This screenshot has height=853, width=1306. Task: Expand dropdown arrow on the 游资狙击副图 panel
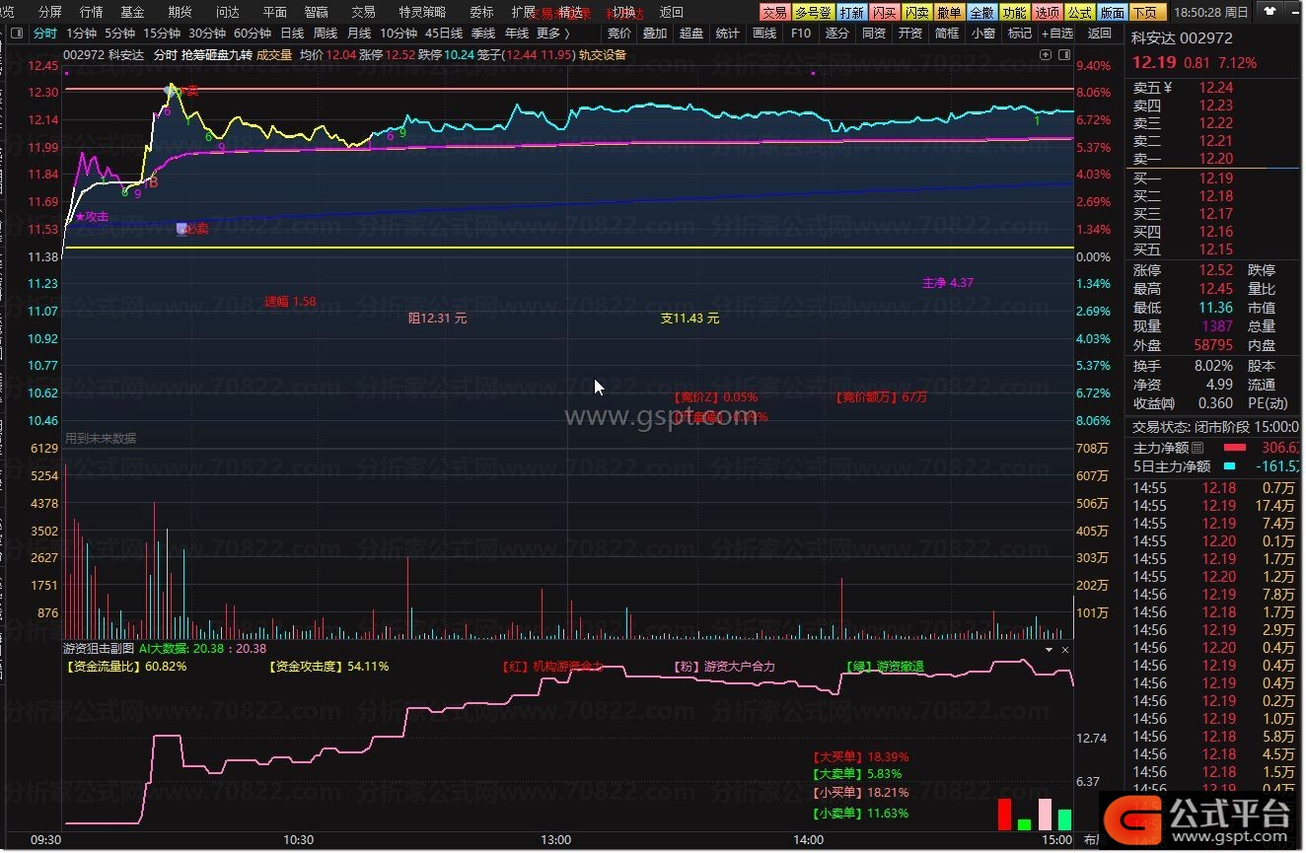[x=1050, y=650]
